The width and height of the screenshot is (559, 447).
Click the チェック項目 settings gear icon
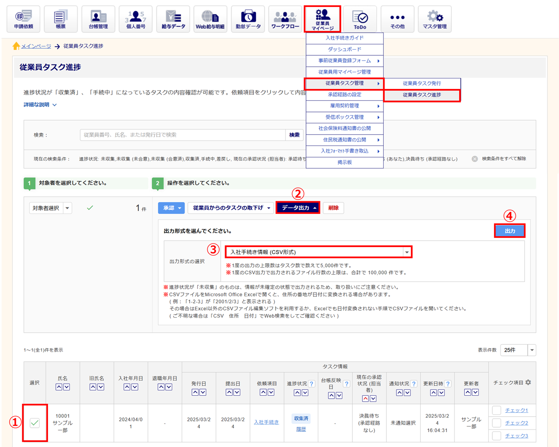(x=528, y=383)
